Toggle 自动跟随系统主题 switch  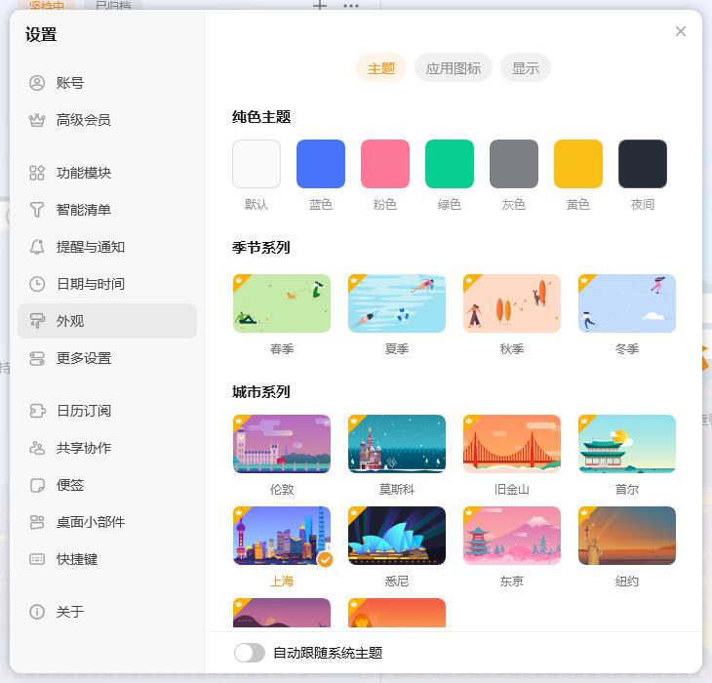tap(250, 653)
